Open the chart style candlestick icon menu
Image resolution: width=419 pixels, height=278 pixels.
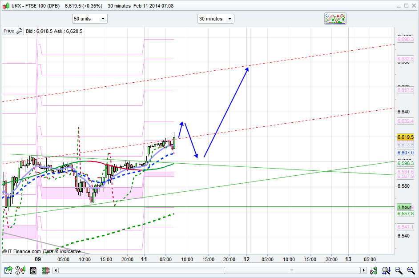[20, 270]
